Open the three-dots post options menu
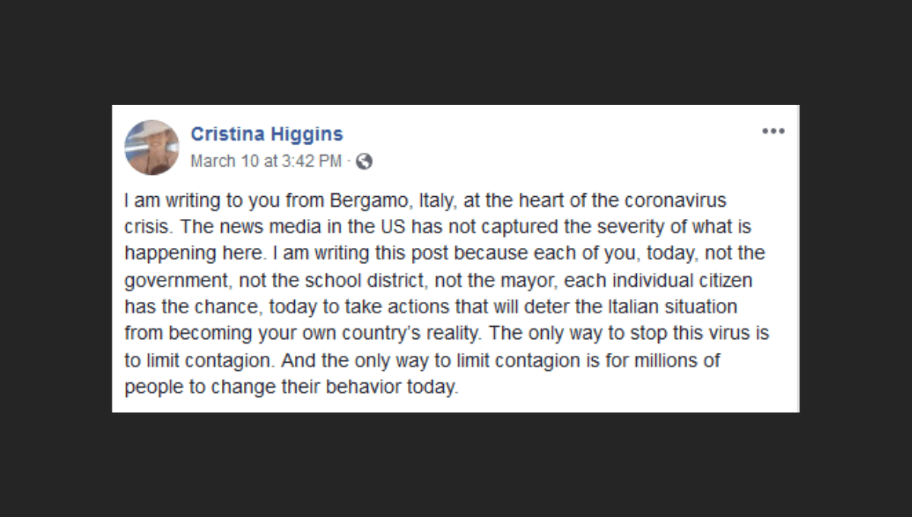 773,131
